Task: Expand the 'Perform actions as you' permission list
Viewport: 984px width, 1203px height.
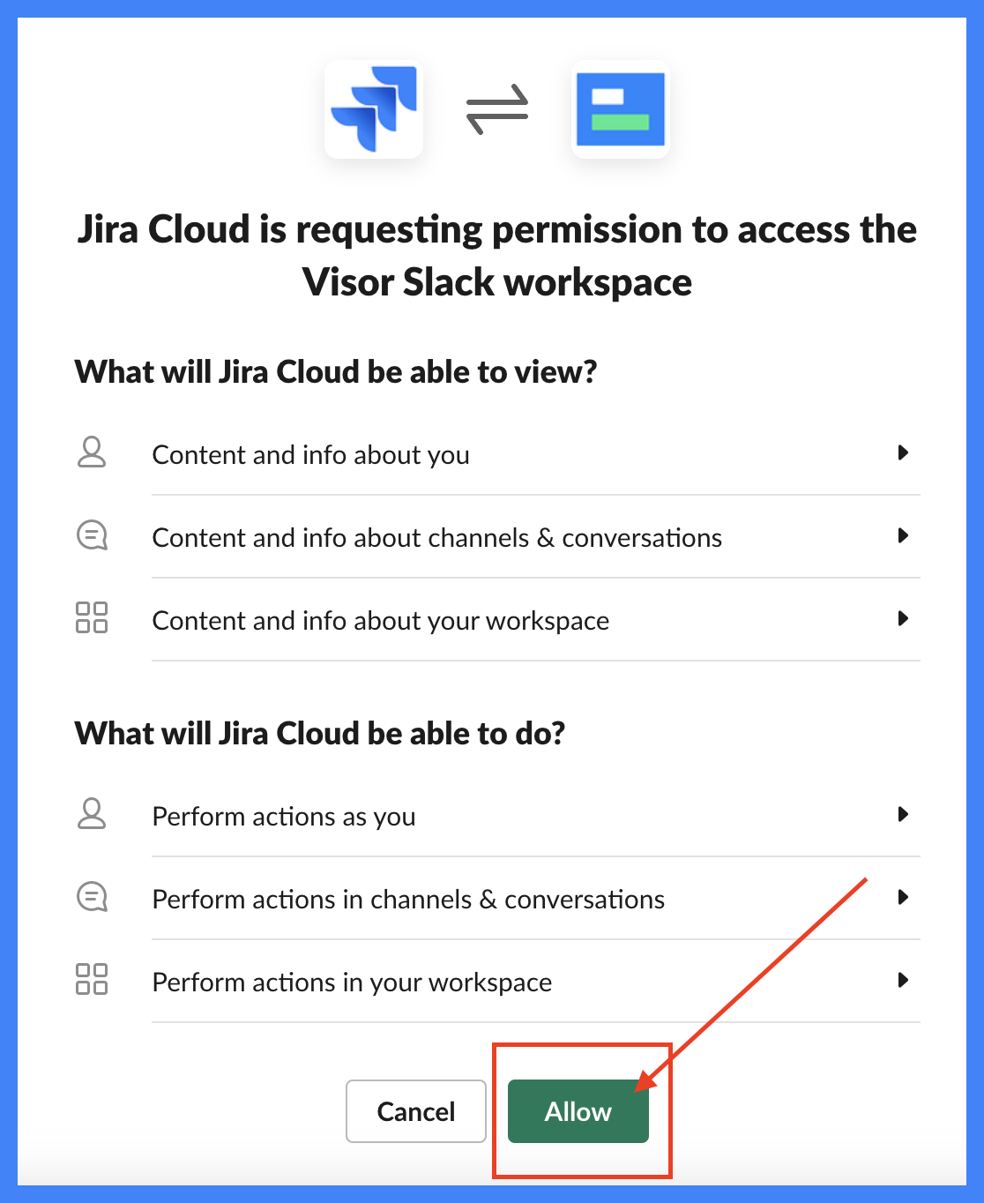Action: [x=903, y=815]
